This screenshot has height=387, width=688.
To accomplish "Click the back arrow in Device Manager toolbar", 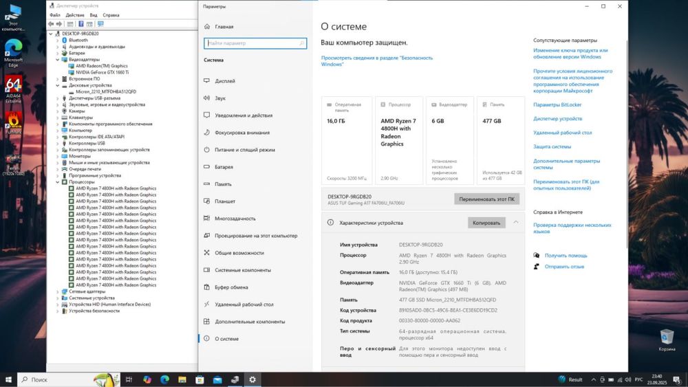I will click(52, 23).
